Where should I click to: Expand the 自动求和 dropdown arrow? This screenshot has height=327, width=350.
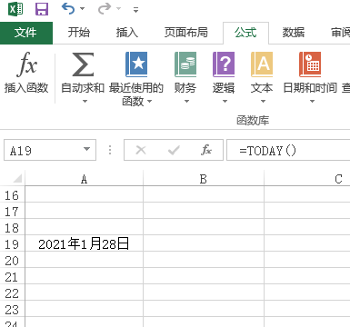pyautogui.click(x=85, y=102)
